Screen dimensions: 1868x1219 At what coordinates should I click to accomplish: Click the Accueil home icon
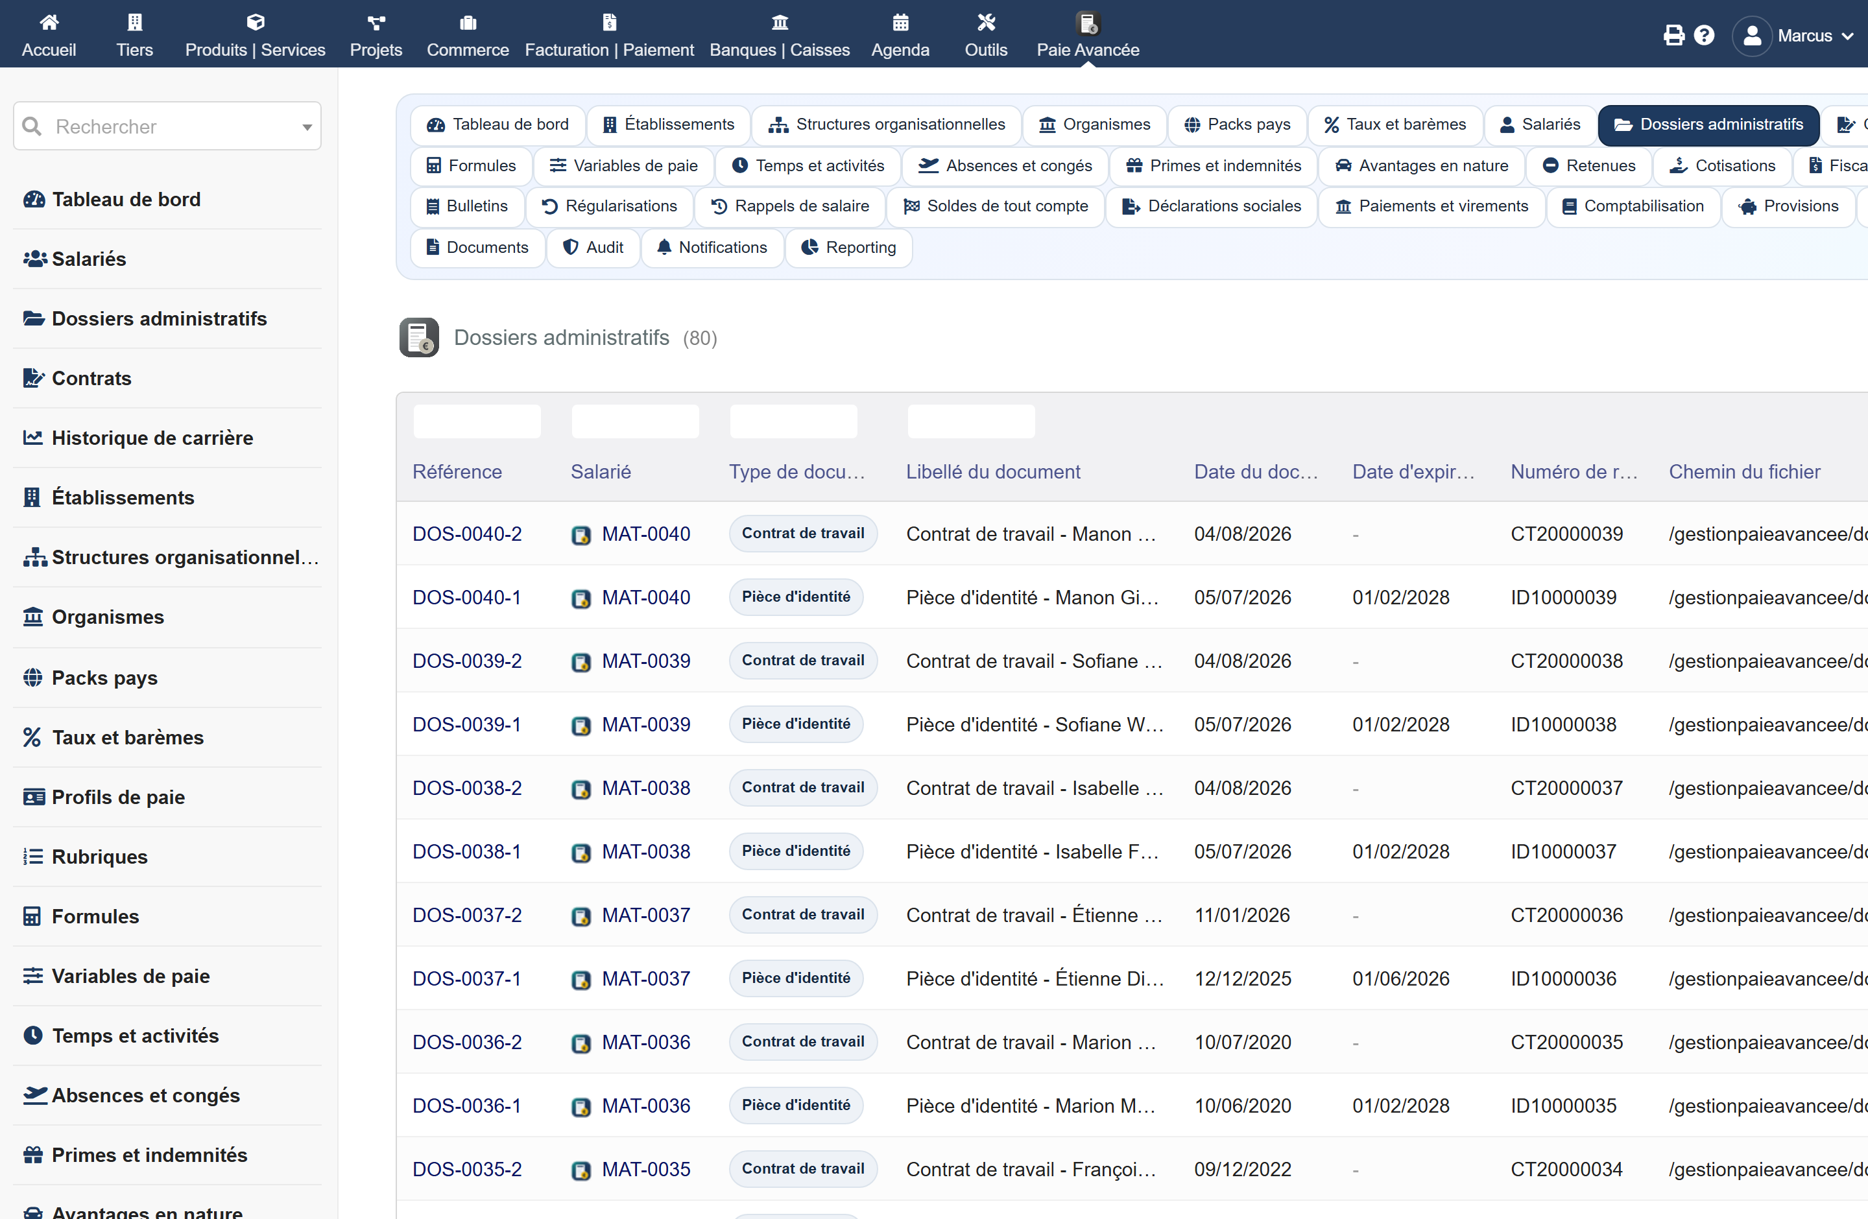point(49,22)
